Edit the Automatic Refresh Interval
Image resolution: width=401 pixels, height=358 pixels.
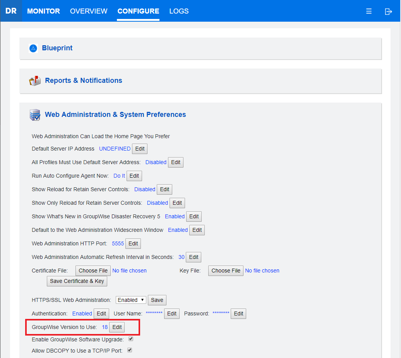tap(194, 257)
